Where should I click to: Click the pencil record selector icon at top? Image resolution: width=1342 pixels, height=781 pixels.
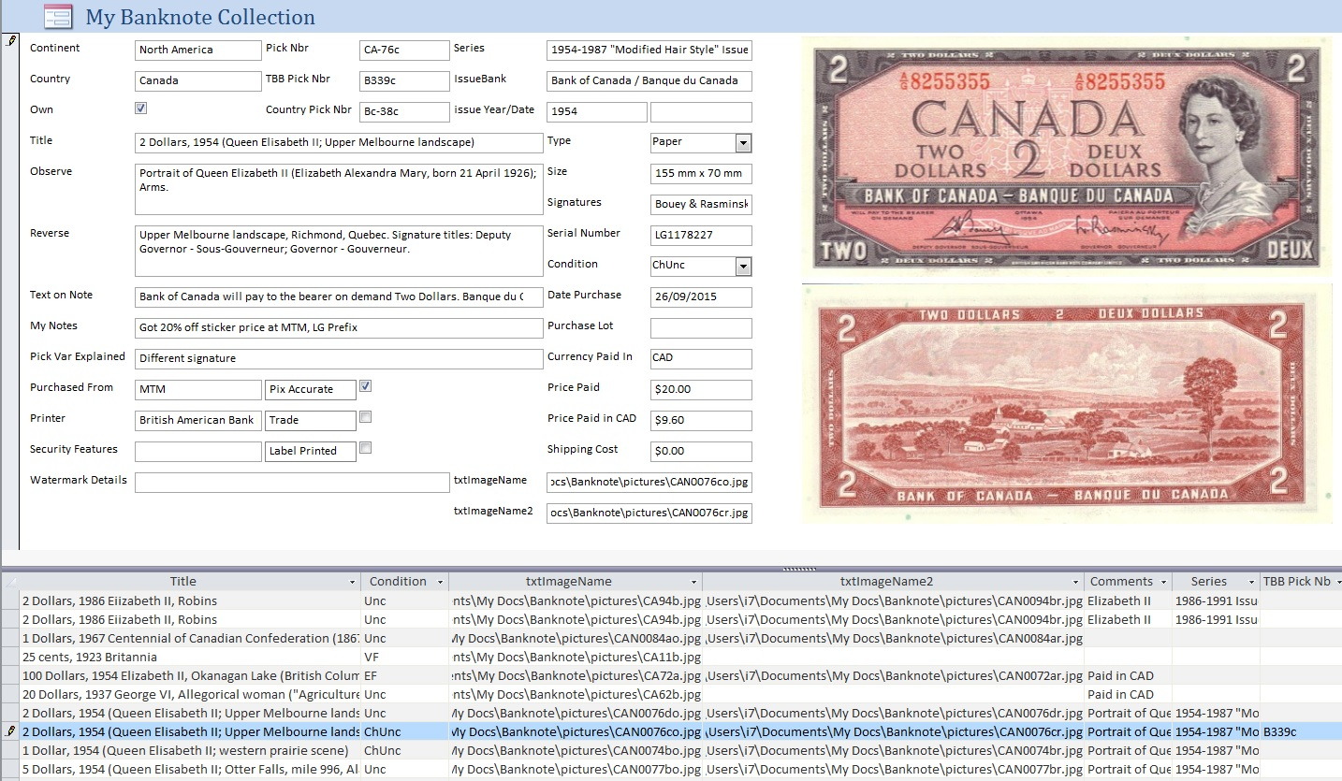[9, 41]
